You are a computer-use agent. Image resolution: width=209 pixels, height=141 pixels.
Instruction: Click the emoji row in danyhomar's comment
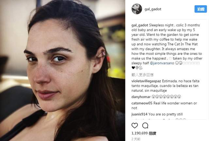166,97
